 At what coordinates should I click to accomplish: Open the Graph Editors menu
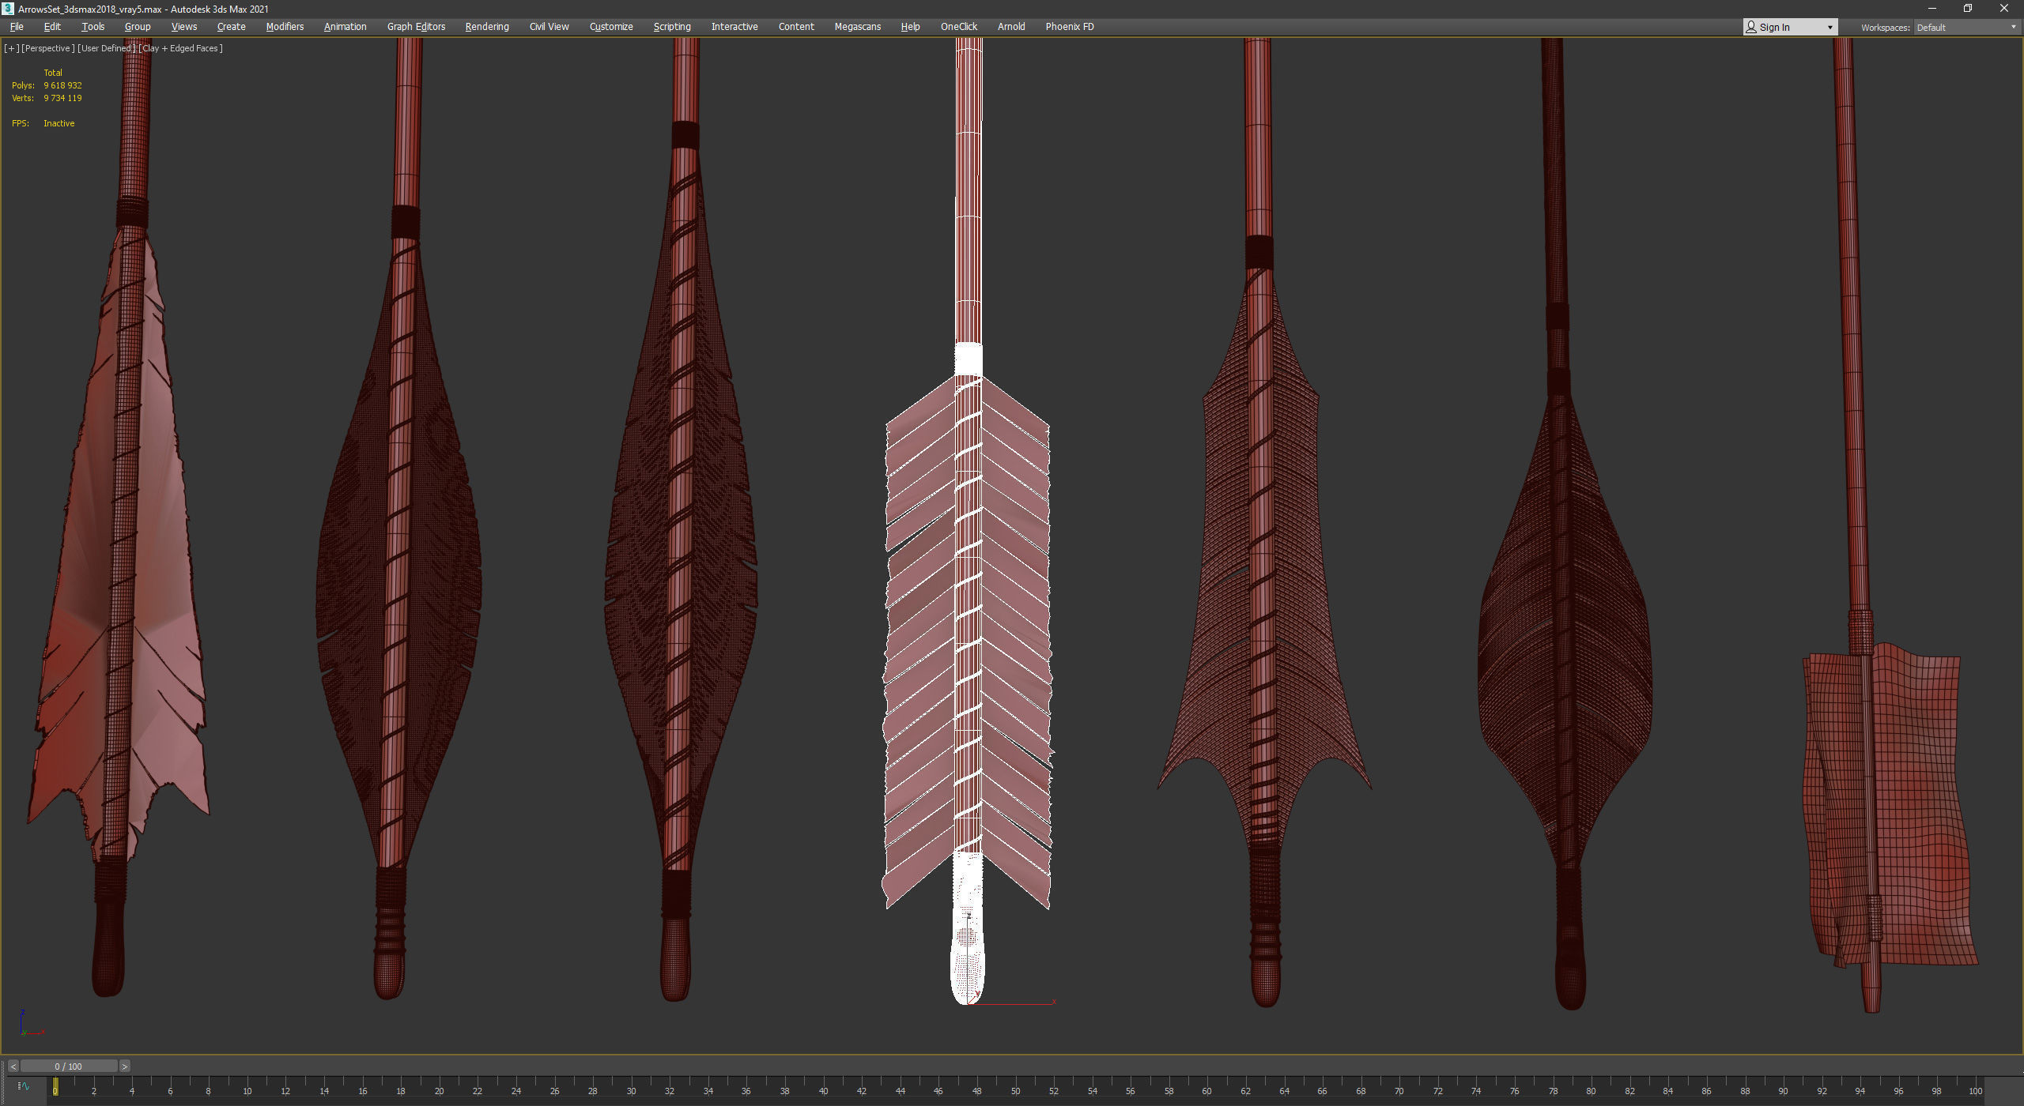[x=416, y=27]
